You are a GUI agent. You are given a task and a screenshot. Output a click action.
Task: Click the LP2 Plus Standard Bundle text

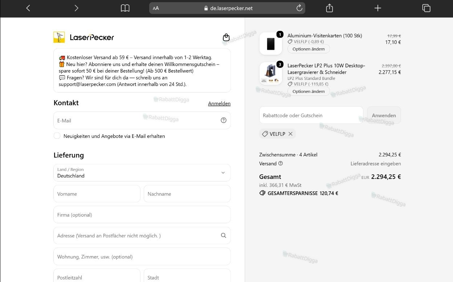(311, 78)
